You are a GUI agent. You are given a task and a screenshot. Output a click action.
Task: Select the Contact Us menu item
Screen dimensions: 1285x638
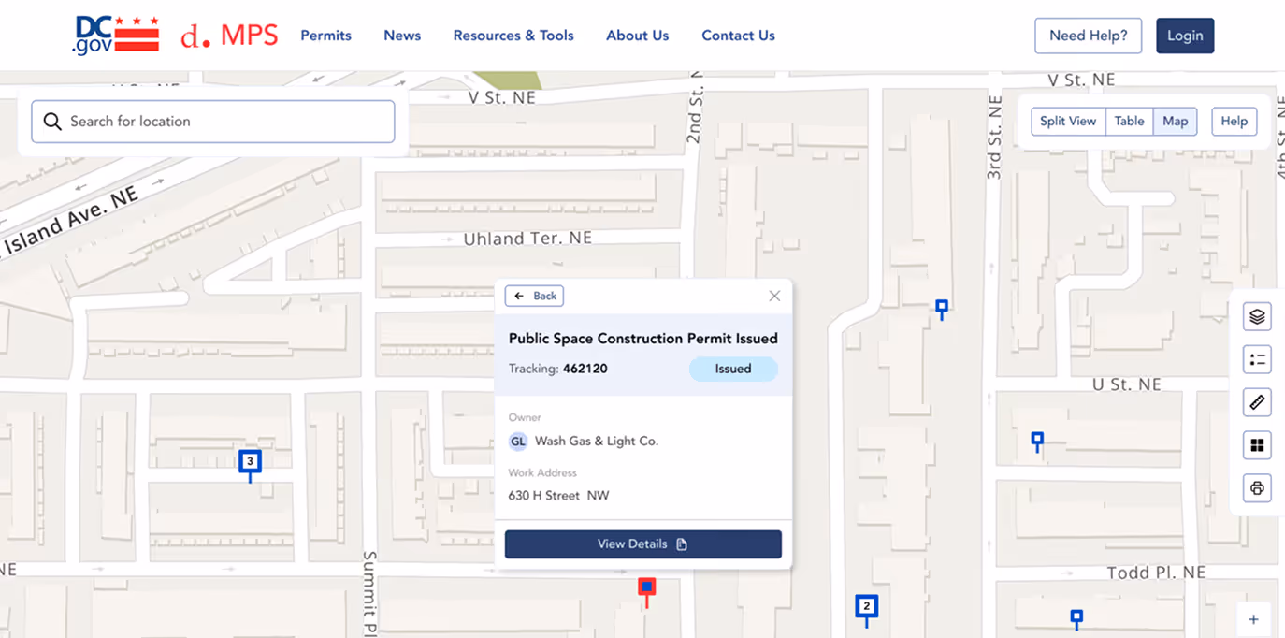(738, 35)
